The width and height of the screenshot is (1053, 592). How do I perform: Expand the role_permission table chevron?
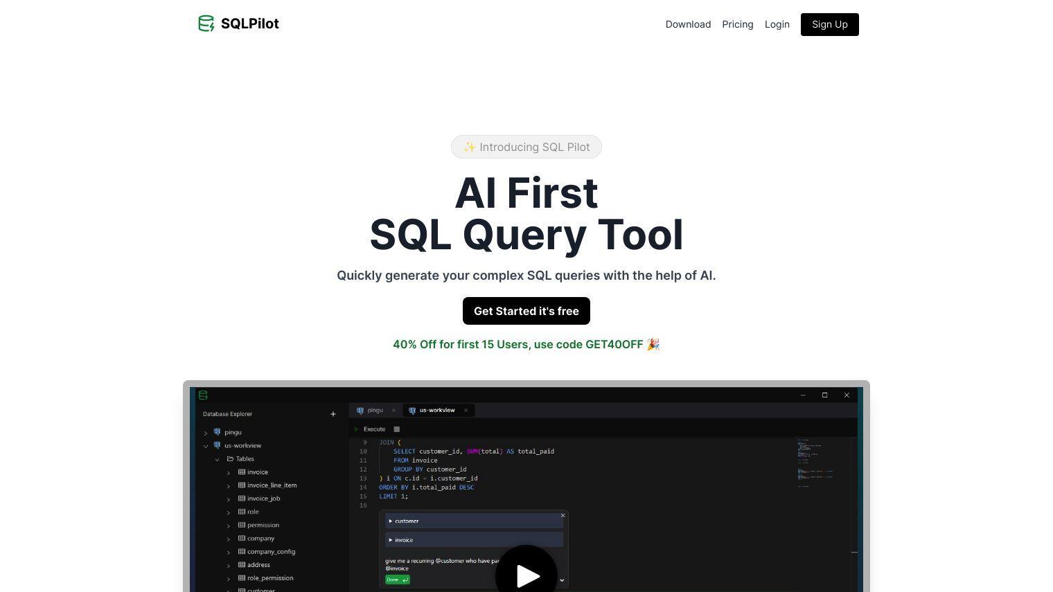point(229,579)
